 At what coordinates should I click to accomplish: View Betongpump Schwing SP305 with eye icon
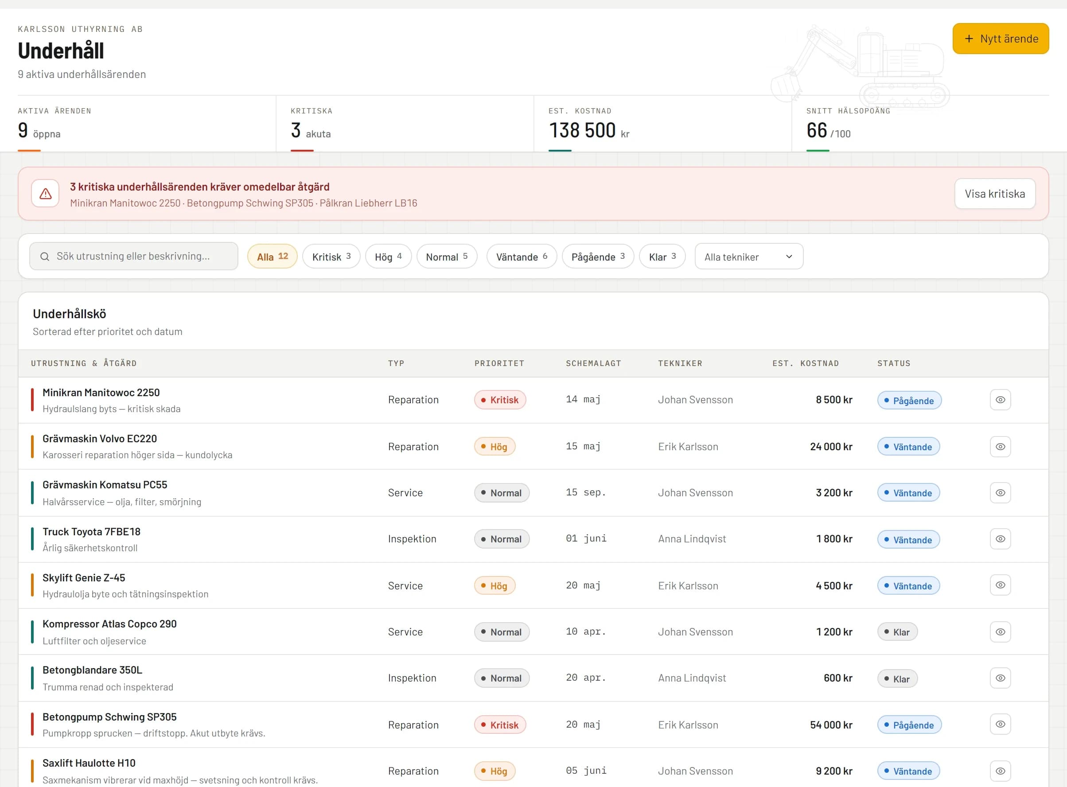[1000, 724]
